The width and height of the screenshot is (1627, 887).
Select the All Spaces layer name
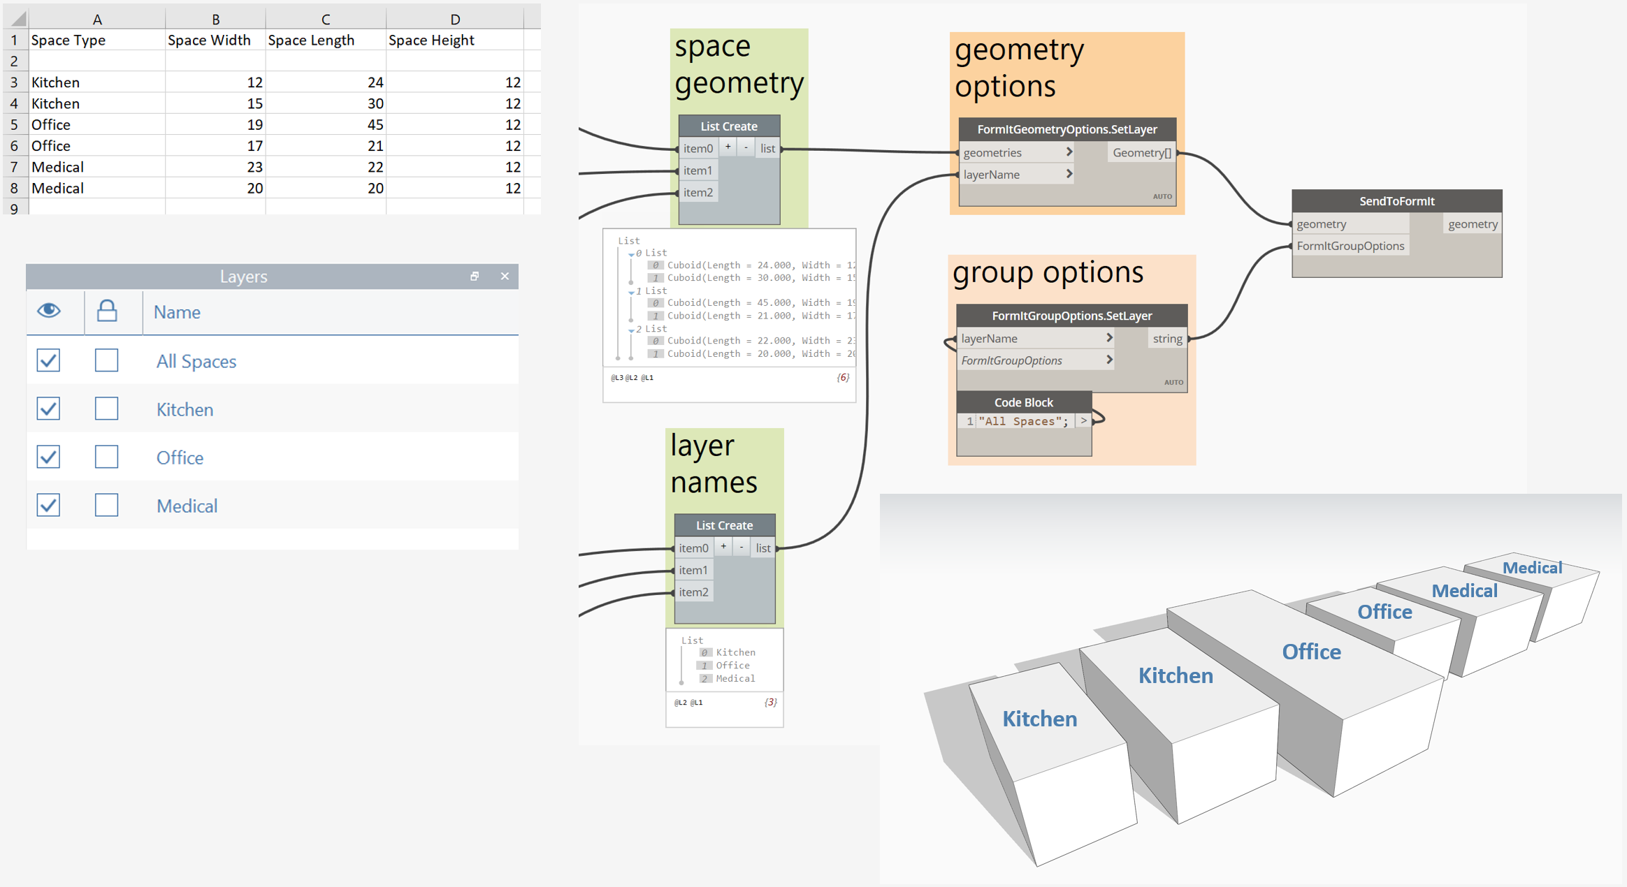point(196,361)
